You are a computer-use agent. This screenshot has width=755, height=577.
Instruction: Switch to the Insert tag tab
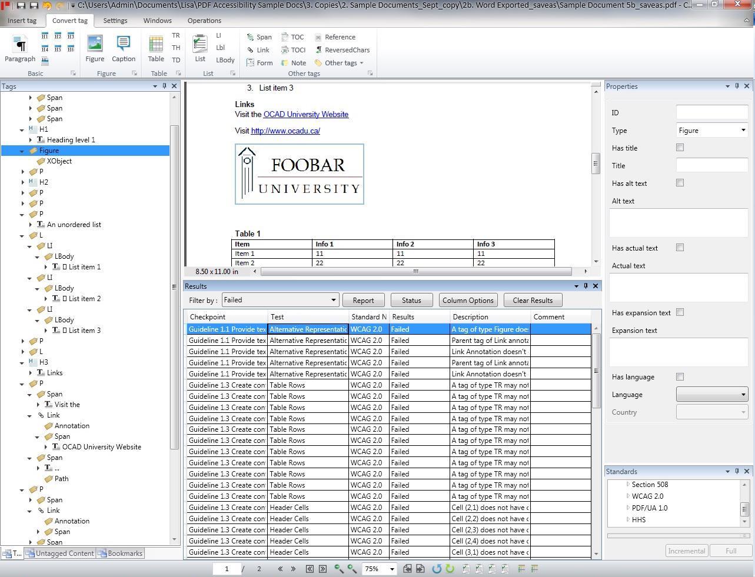[22, 21]
